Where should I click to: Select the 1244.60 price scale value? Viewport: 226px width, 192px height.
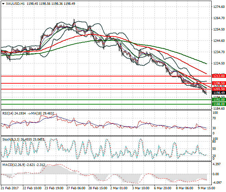point(219,41)
